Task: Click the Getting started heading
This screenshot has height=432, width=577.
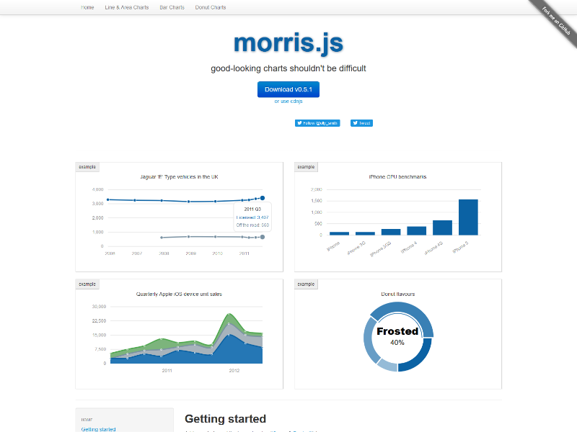Action: 225,419
